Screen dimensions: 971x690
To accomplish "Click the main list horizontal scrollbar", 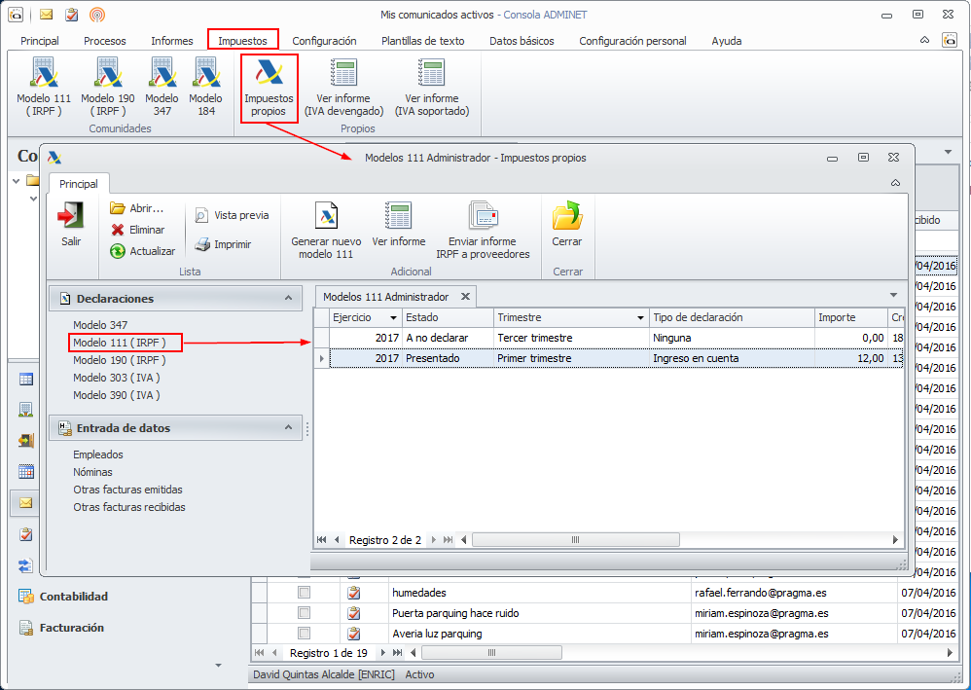I will 491,652.
